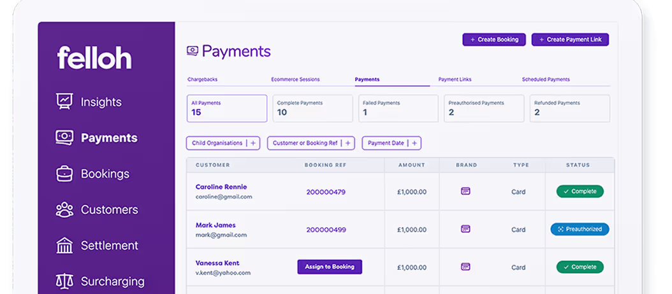Image resolution: width=672 pixels, height=294 pixels.
Task: Click the Settlement bank building icon
Action: click(x=65, y=245)
